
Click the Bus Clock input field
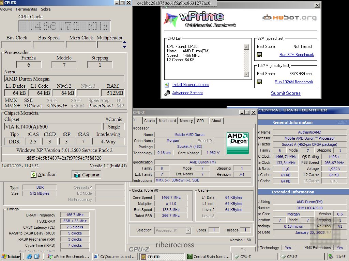(x=16, y=45)
